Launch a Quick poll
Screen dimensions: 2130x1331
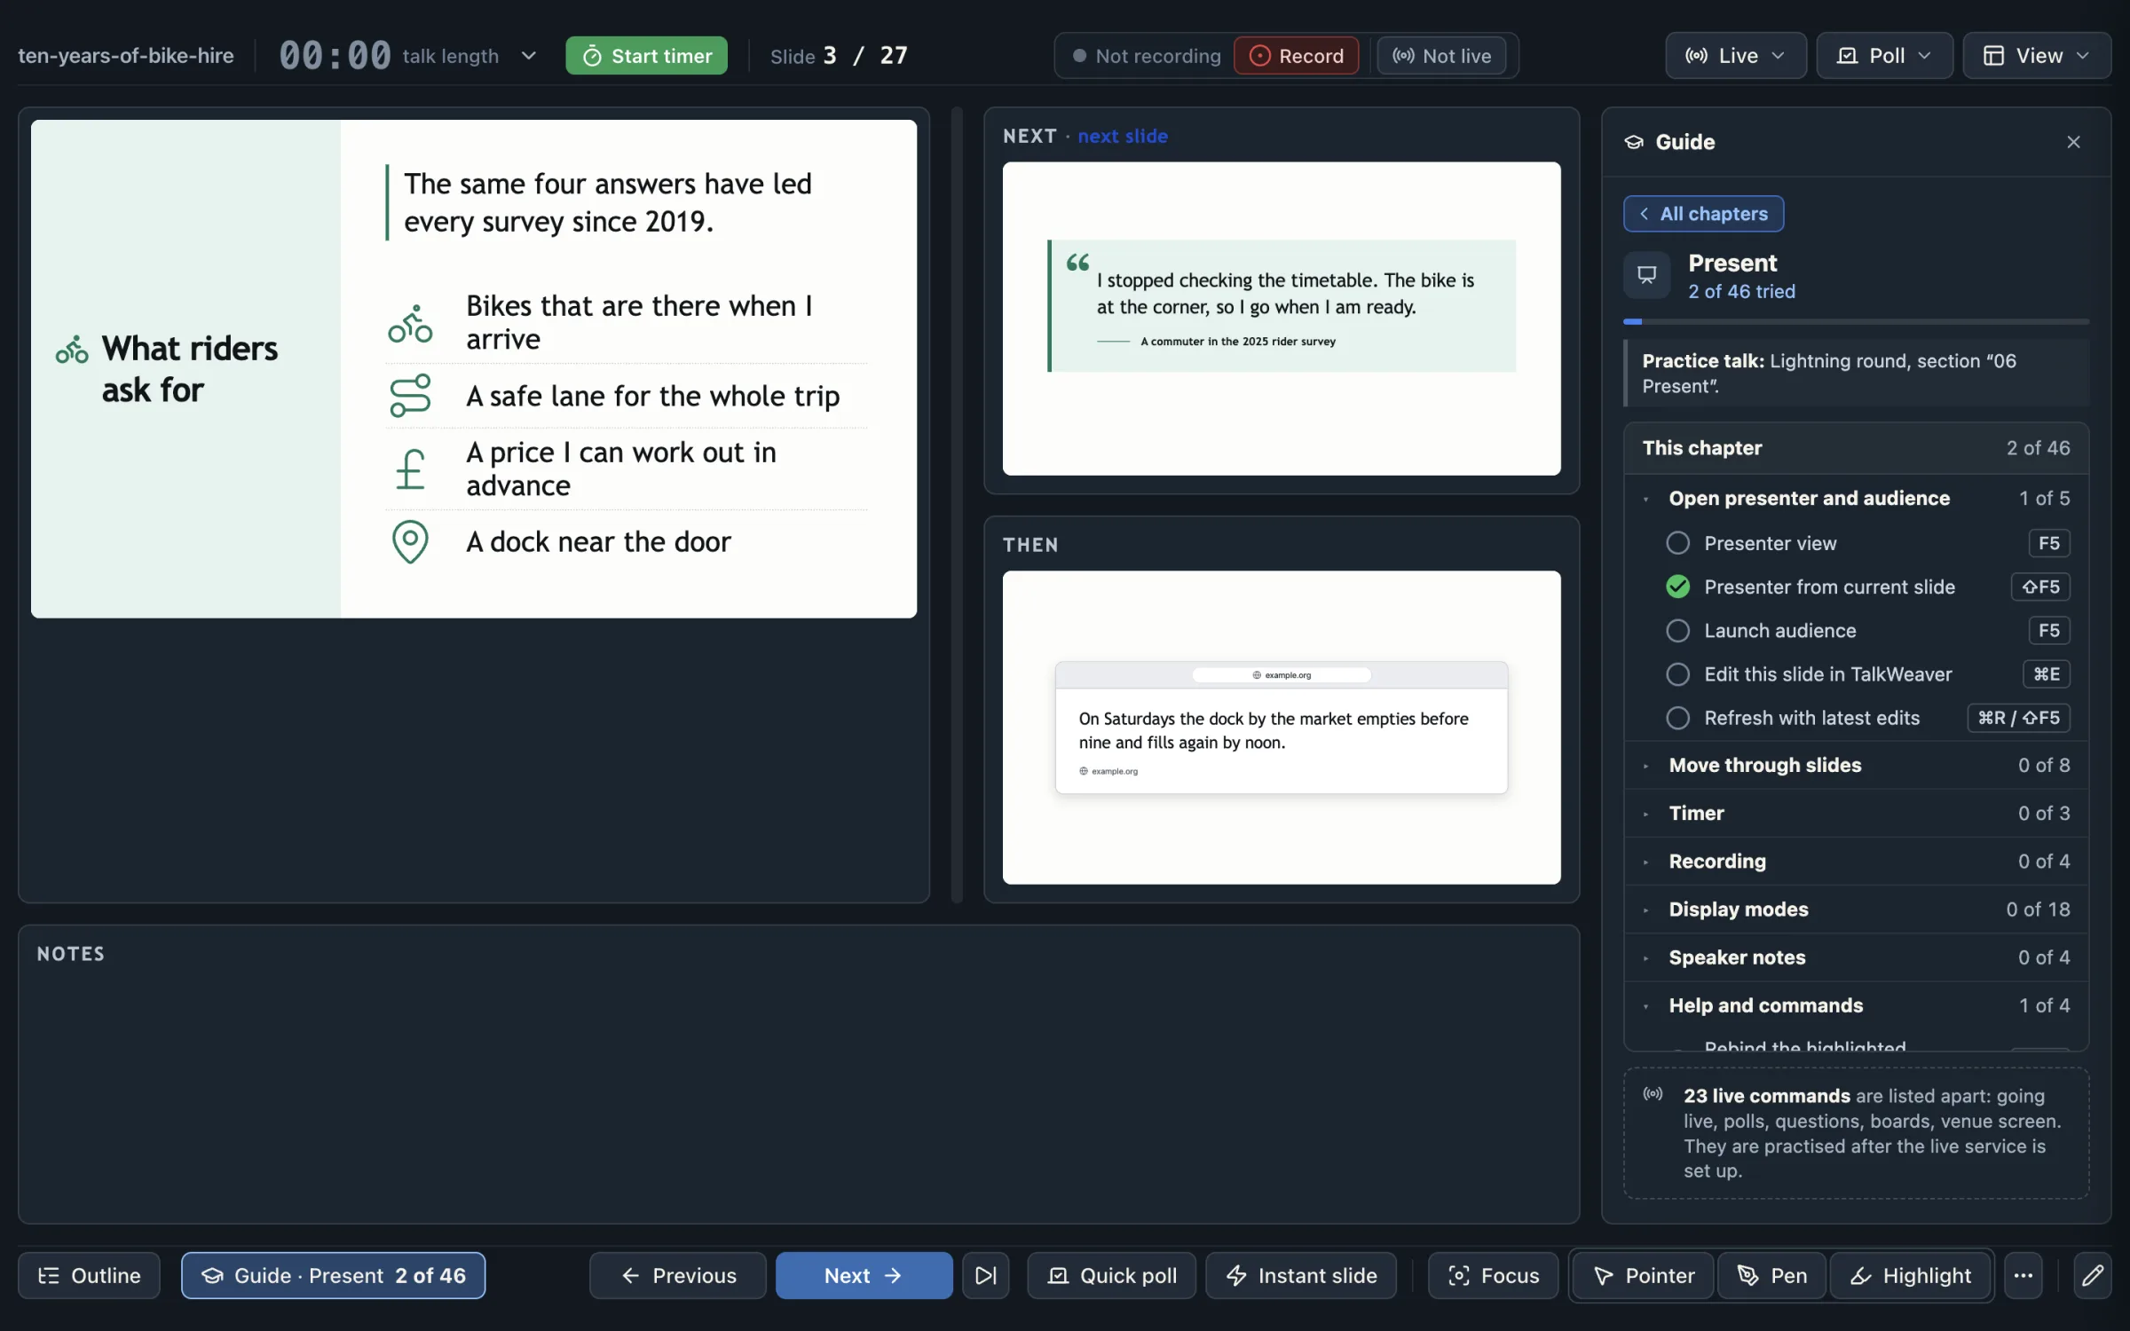(1111, 1275)
